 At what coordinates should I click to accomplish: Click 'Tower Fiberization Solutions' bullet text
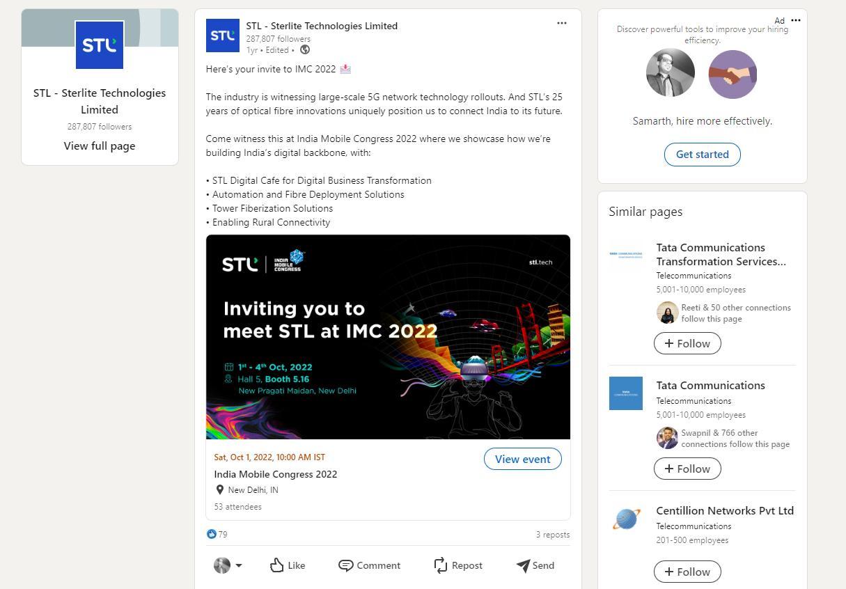tap(272, 208)
